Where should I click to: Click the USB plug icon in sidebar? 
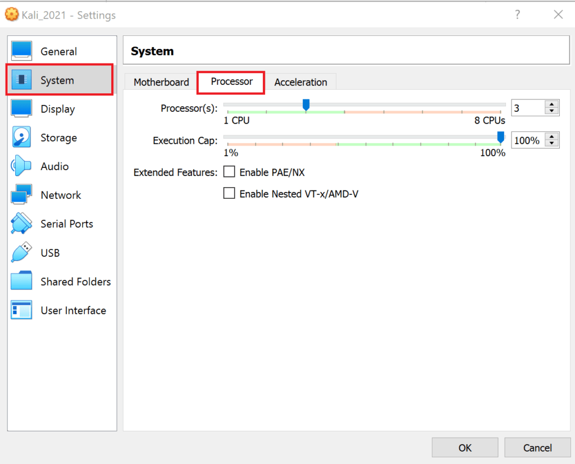[21, 252]
